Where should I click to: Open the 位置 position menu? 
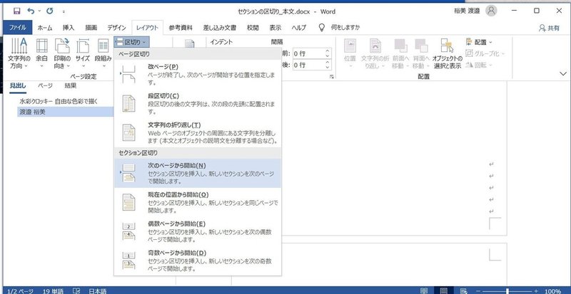coord(350,53)
